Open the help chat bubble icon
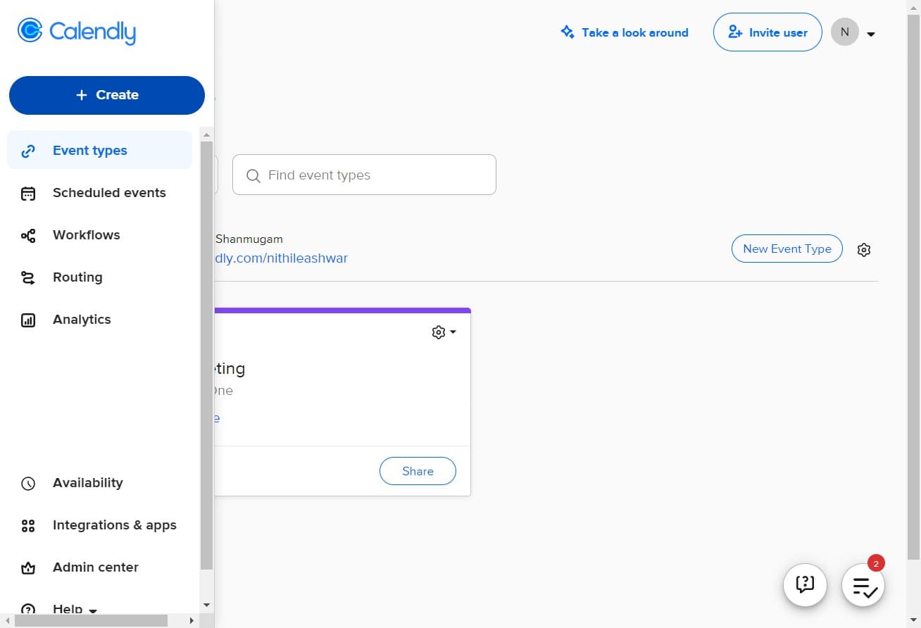 point(804,584)
